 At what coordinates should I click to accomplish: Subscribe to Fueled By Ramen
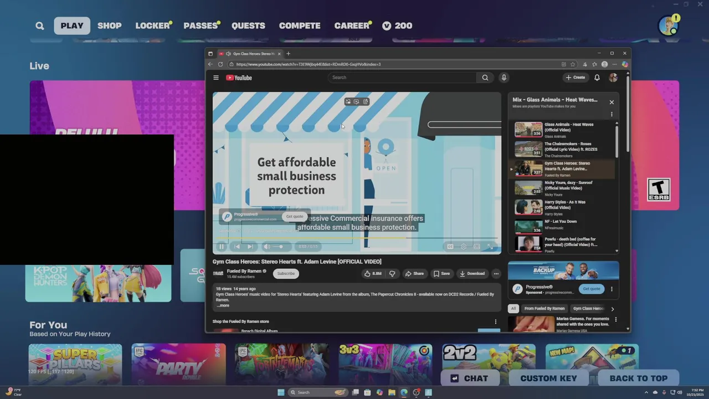tap(286, 273)
